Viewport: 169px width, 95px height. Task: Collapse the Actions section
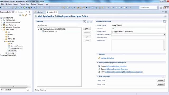(98, 54)
